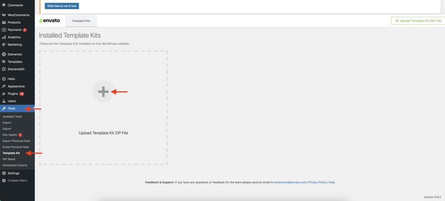
Task: Click the Envato logo
Action: [50, 20]
